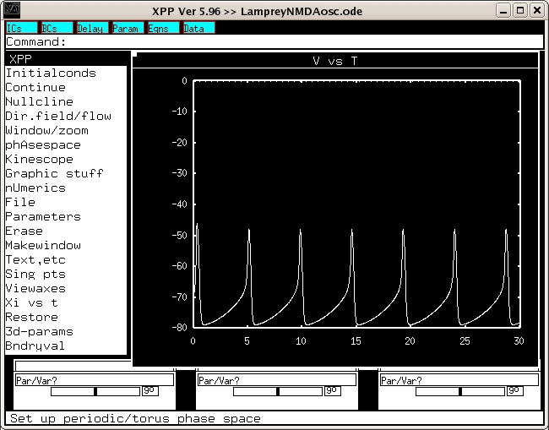
Task: Open the Dir.field/flow menu entry
Action: point(58,117)
